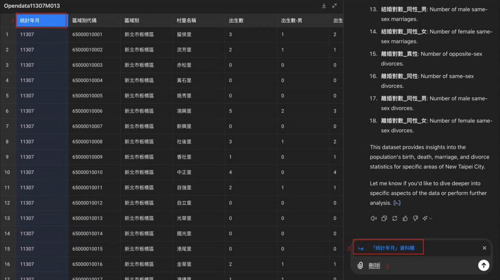
Task: Click village name 香社里
Action: [x=184, y=157]
